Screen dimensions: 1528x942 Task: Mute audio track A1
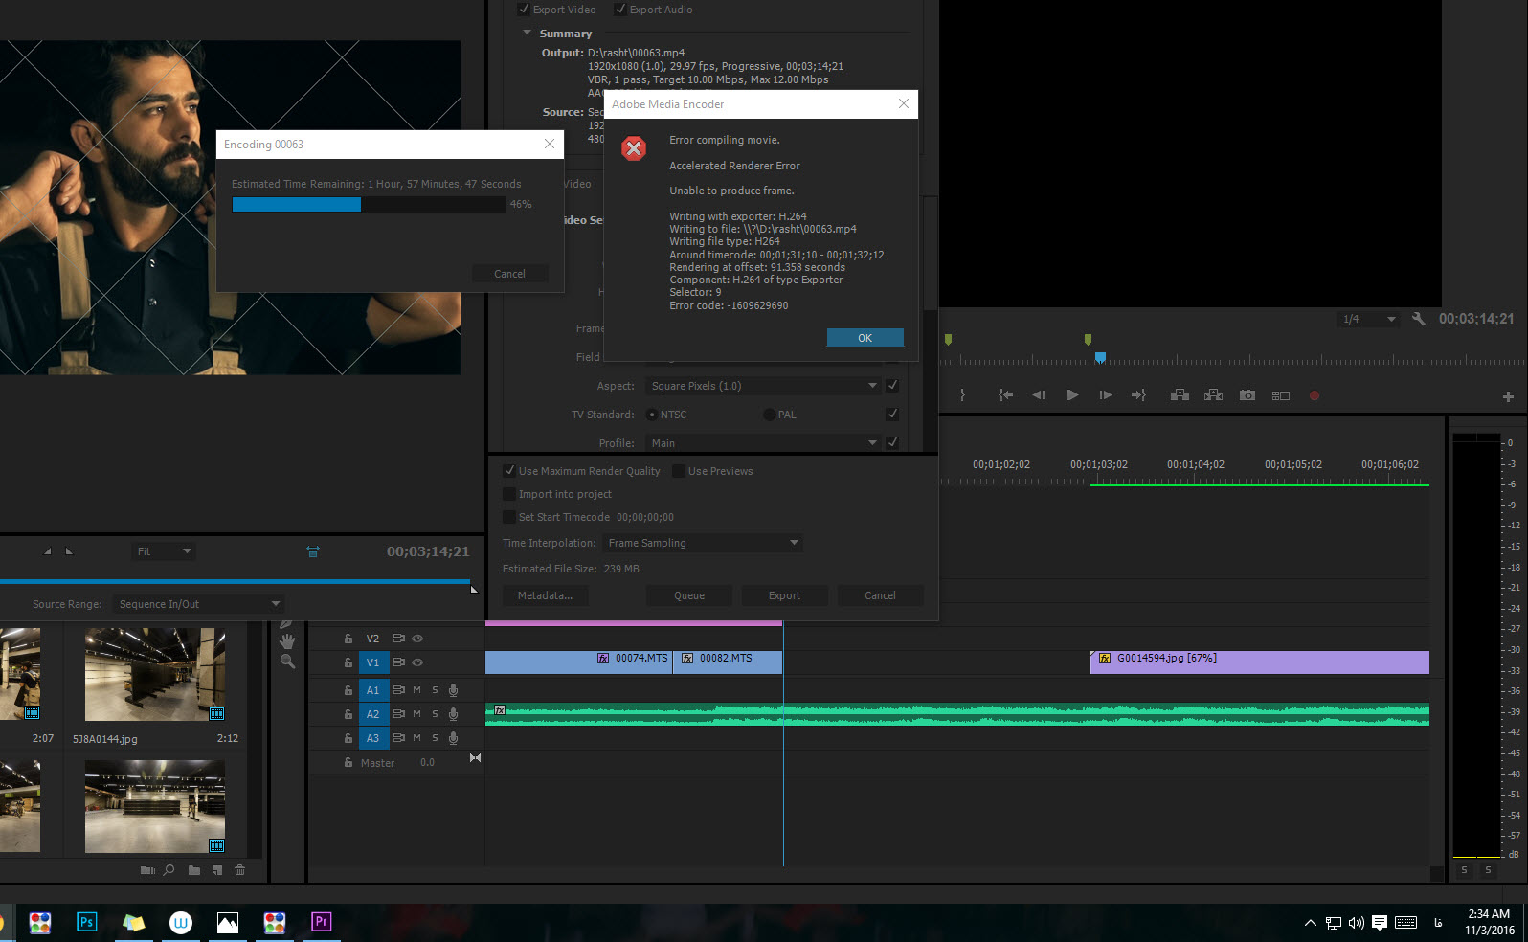(x=416, y=690)
